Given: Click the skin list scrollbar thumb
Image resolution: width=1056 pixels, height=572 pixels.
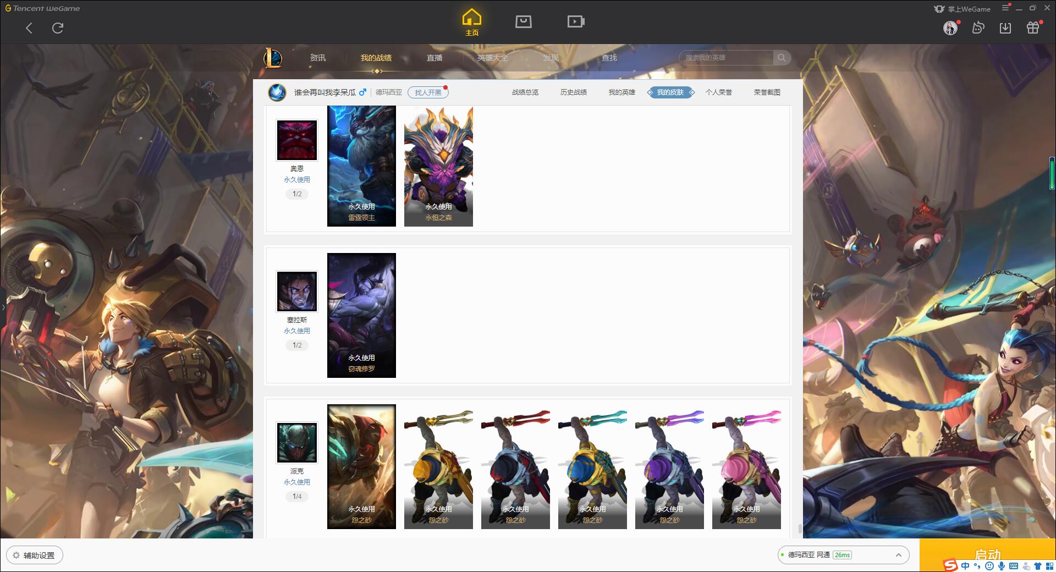Looking at the screenshot, I should (800, 529).
